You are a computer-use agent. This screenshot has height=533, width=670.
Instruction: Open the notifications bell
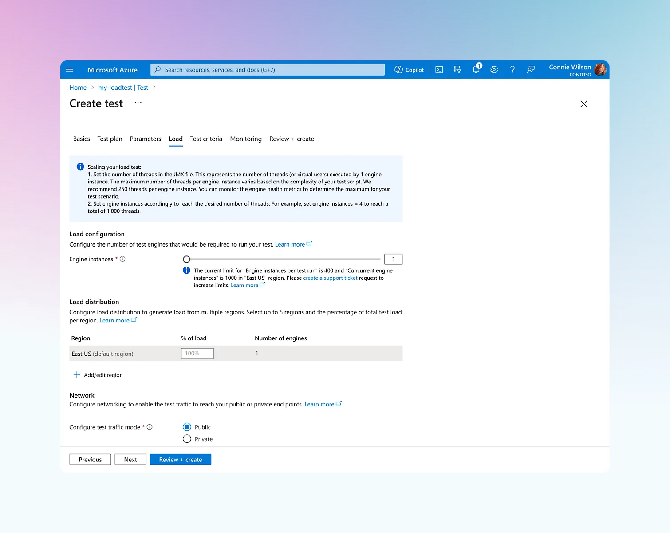[476, 69]
